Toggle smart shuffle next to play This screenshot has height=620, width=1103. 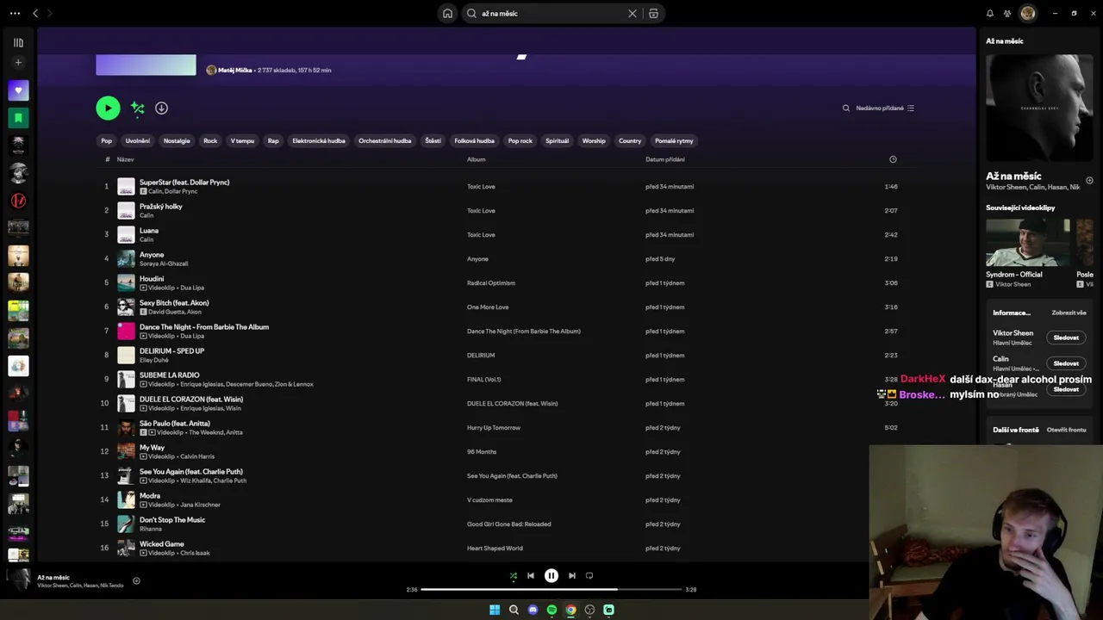(x=137, y=108)
